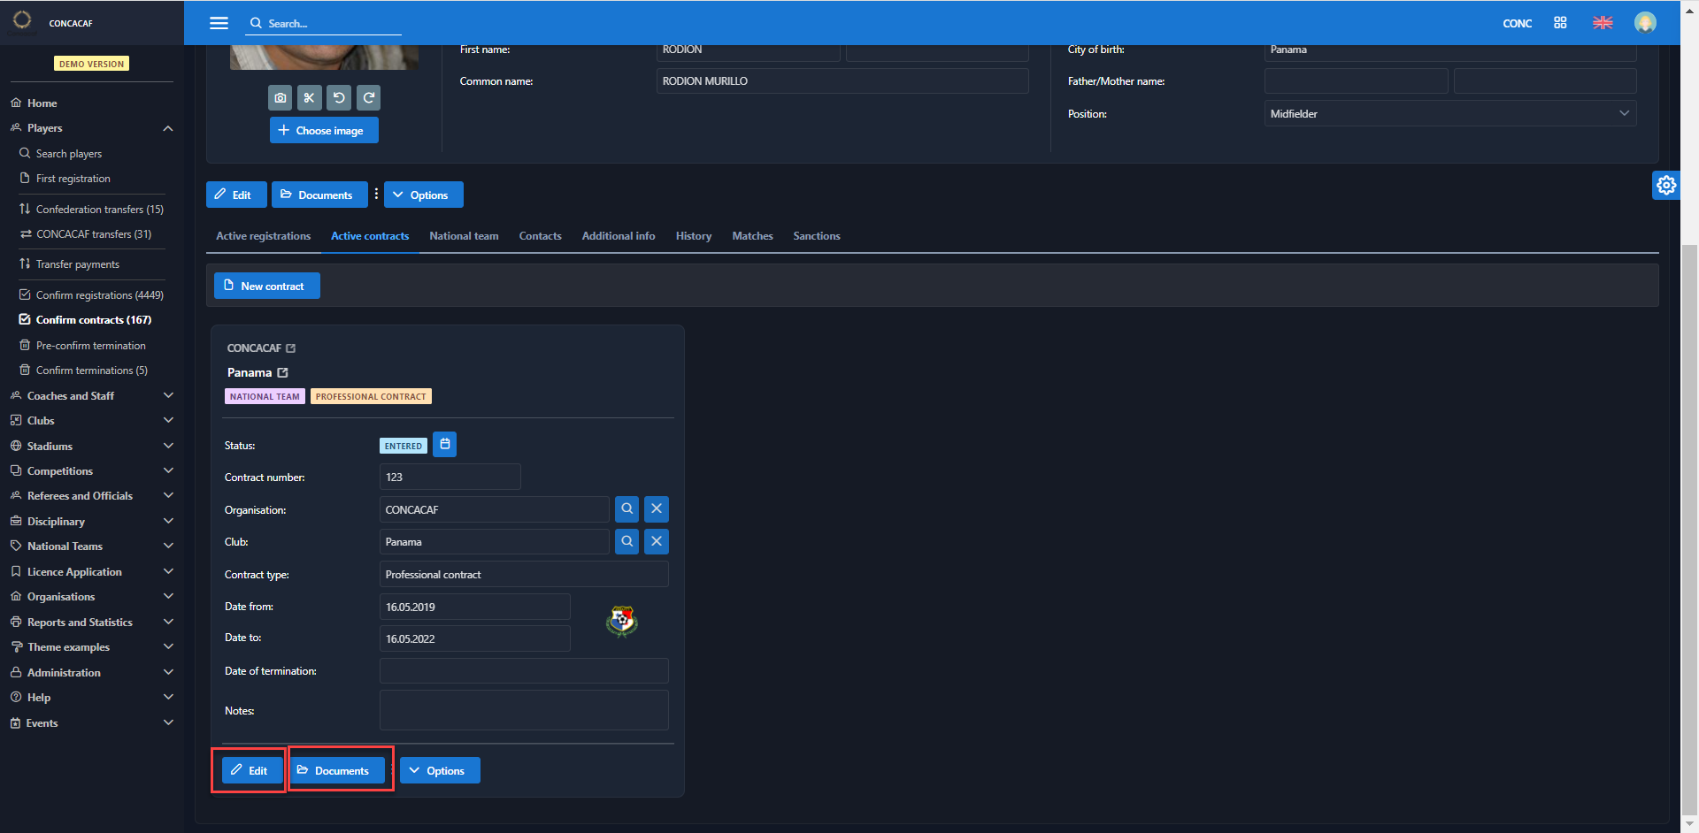Open the contract Options dropdown at the bottom
The image size is (1699, 833).
pos(439,771)
